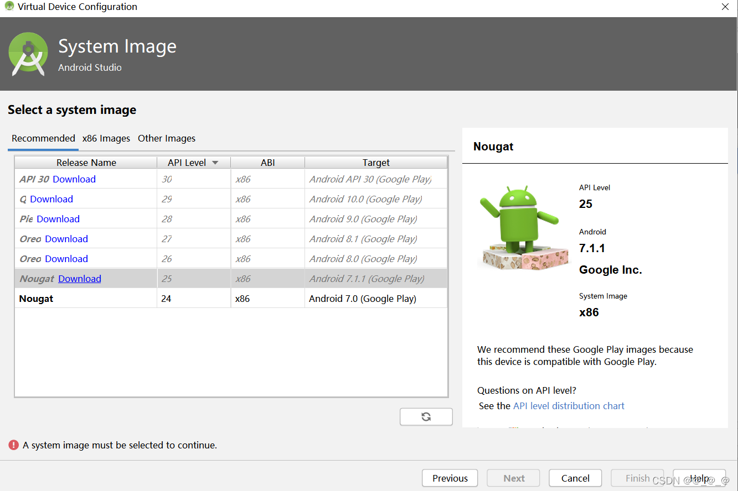Download the Q system image
This screenshot has width=738, height=491.
pyautogui.click(x=51, y=199)
